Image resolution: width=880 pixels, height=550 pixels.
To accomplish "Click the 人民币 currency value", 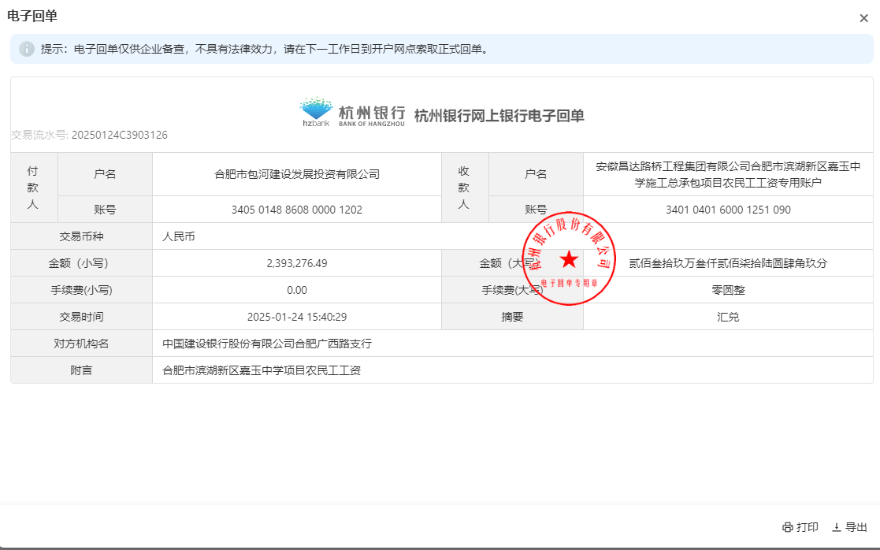I will (x=178, y=236).
